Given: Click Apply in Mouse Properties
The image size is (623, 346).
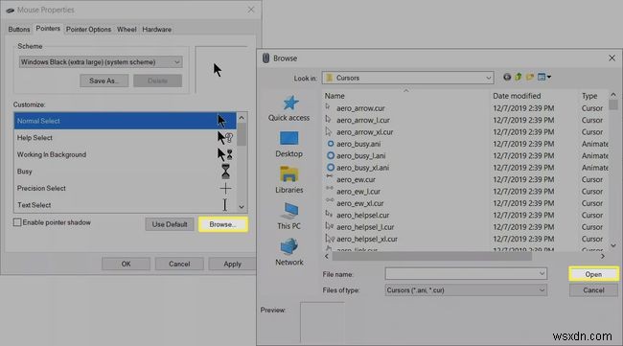Looking at the screenshot, I should click(233, 264).
